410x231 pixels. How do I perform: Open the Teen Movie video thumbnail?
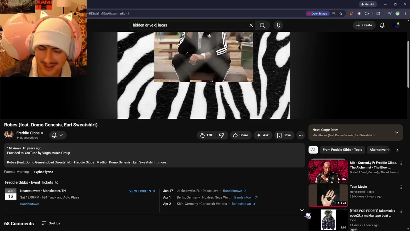tap(328, 195)
